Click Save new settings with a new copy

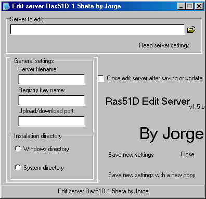(x=152, y=175)
